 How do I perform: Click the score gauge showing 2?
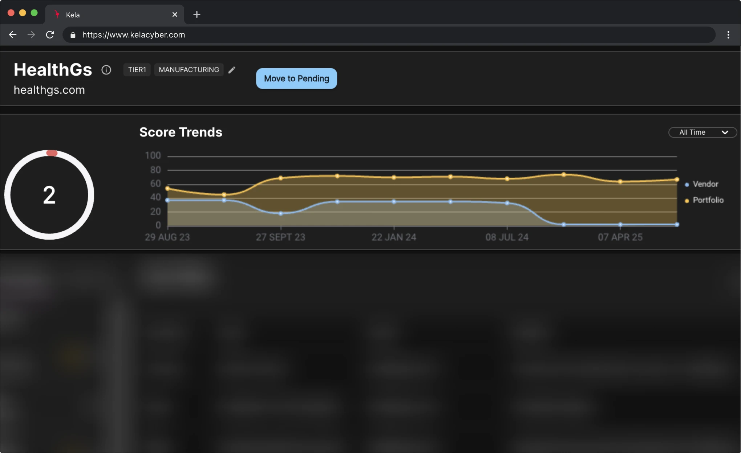tap(49, 195)
